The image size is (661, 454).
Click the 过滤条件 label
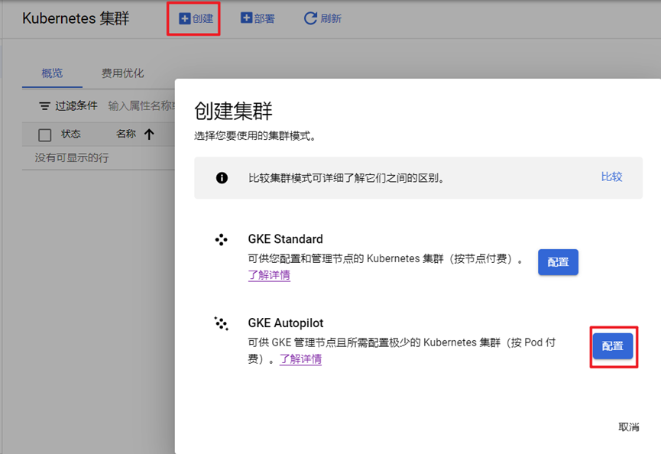point(76,105)
